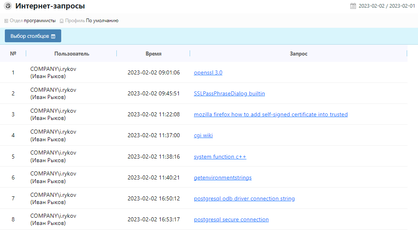Open the date range 2023-02-02 / 2023-02-01
The image size is (418, 235).
click(387, 6)
